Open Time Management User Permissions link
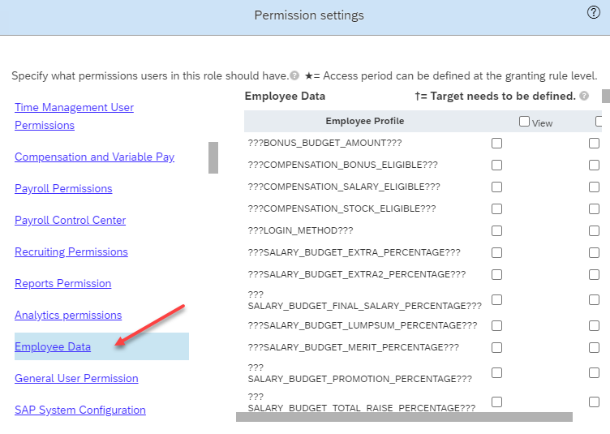Viewport: 610px width, 434px height. coord(74,116)
